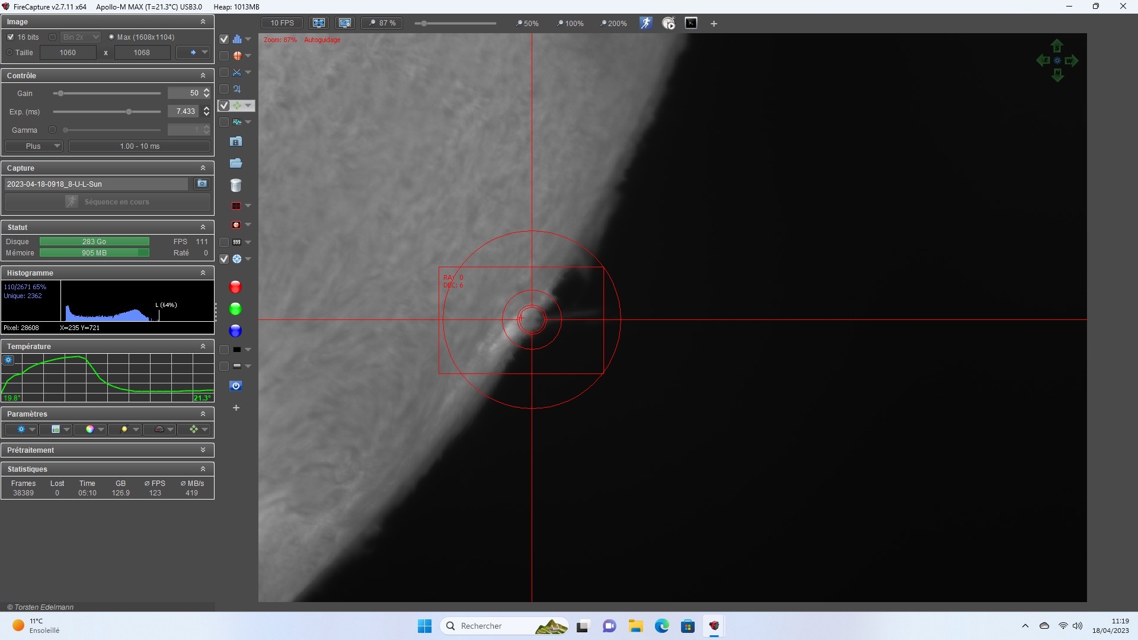Set preview zoom to 200%
The width and height of the screenshot is (1138, 640).
[x=613, y=24]
